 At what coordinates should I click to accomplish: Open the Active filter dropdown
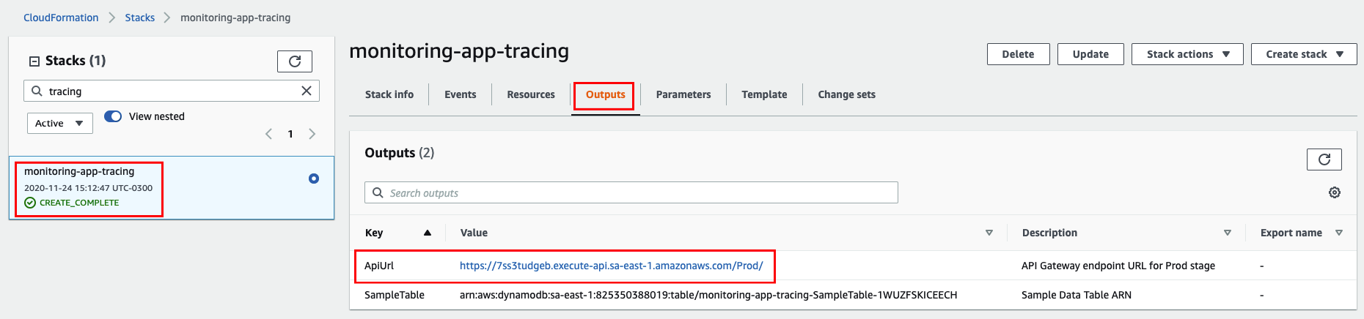click(x=60, y=123)
